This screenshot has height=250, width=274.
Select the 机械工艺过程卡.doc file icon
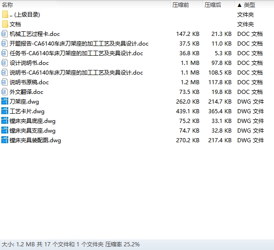(5, 34)
